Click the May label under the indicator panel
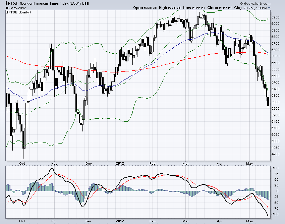Image resolution: width=285 pixels, height=224 pixels. [x=249, y=221]
